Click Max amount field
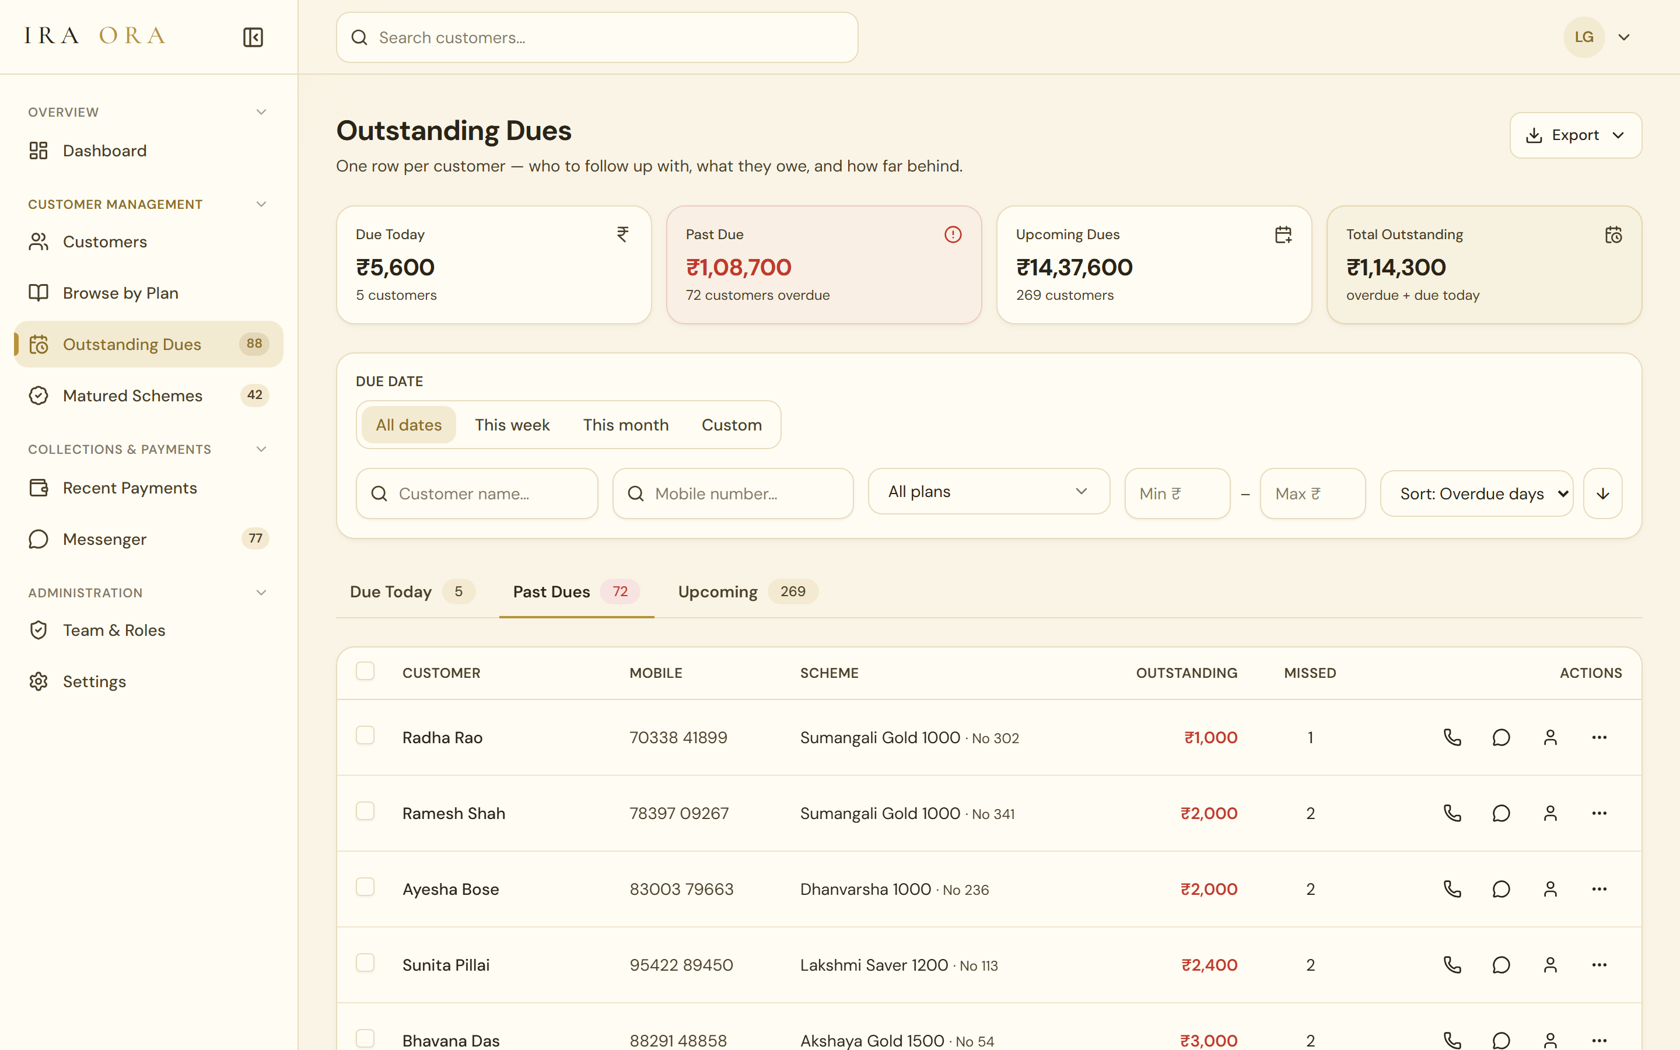 point(1312,494)
